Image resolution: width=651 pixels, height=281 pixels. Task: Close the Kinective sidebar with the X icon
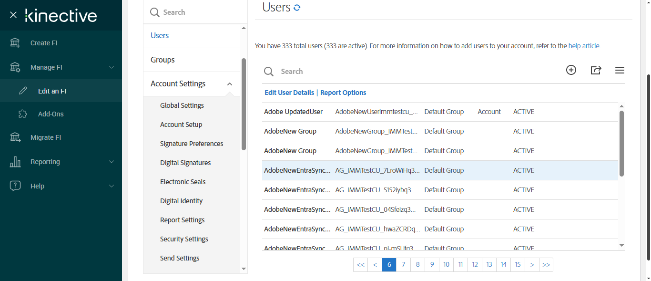(x=13, y=15)
